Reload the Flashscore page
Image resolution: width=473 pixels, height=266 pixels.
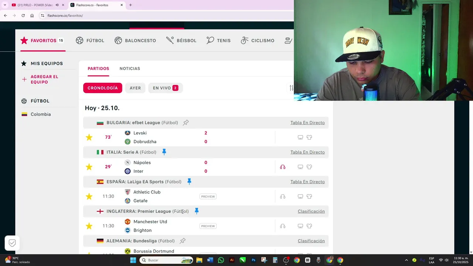pyautogui.click(x=23, y=16)
